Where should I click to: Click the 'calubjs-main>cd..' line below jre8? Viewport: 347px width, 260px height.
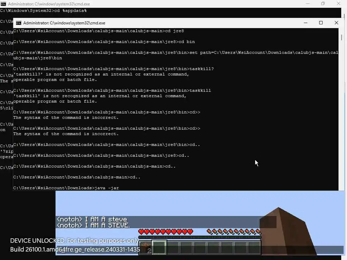[x=95, y=166]
